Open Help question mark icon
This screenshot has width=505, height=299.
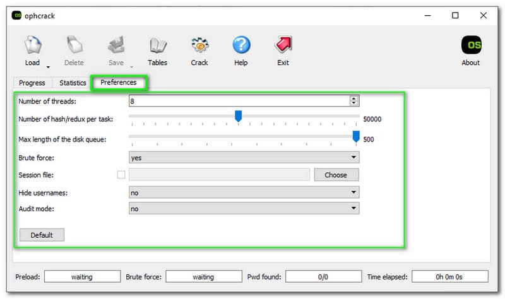point(241,45)
